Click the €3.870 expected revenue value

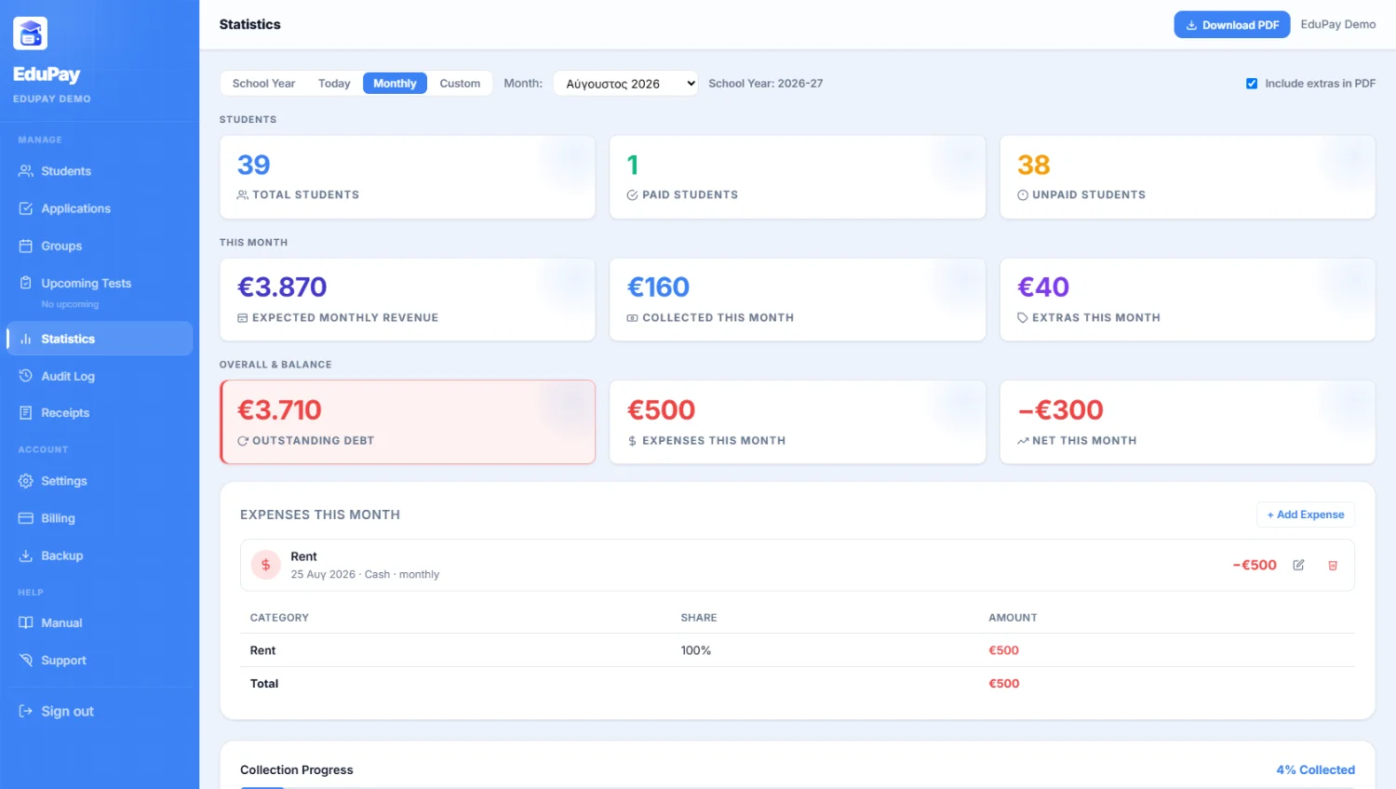[x=282, y=288]
